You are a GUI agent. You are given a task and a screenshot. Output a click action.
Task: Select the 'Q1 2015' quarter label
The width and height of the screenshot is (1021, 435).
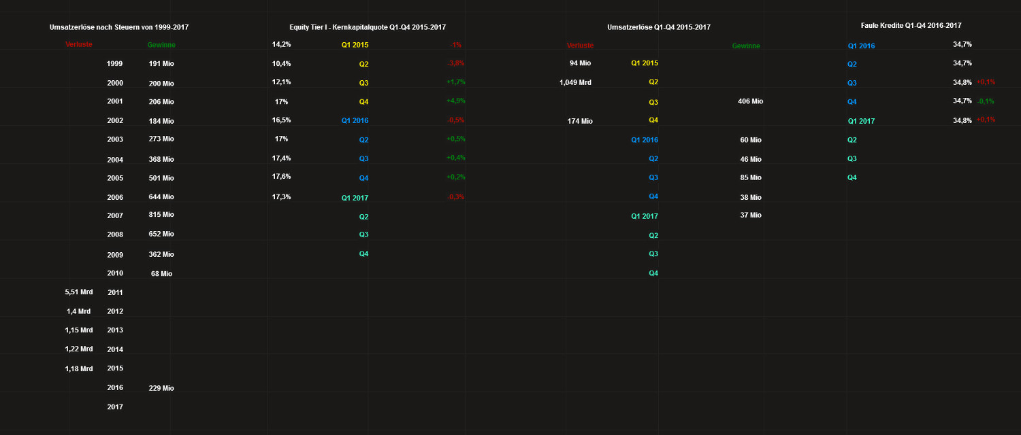(x=355, y=44)
